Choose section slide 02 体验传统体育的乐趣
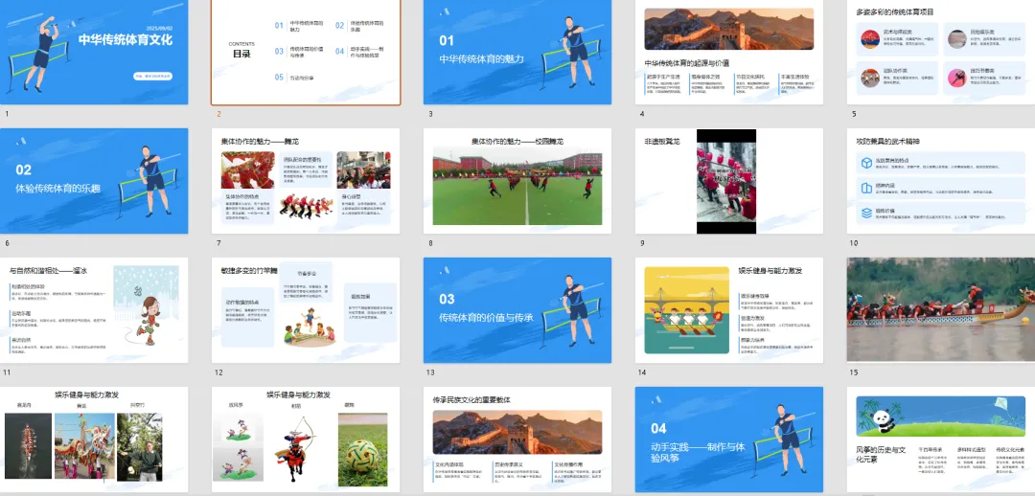This screenshot has height=496, width=1035. pyautogui.click(x=94, y=181)
